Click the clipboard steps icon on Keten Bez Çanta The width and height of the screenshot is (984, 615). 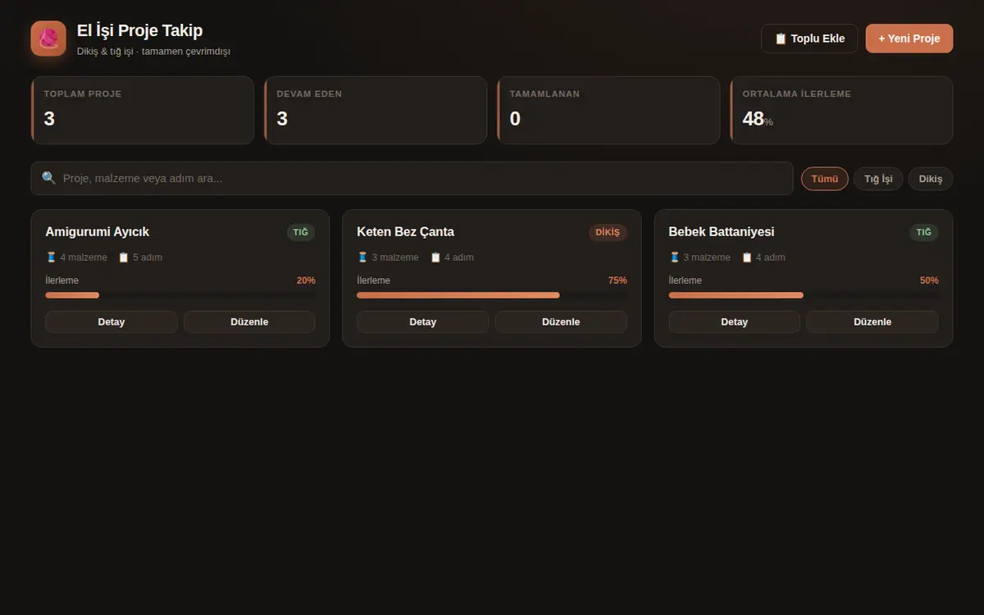click(435, 257)
